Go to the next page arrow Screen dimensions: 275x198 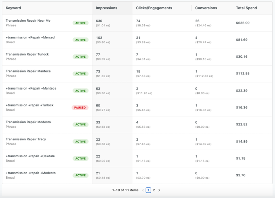[x=159, y=190]
